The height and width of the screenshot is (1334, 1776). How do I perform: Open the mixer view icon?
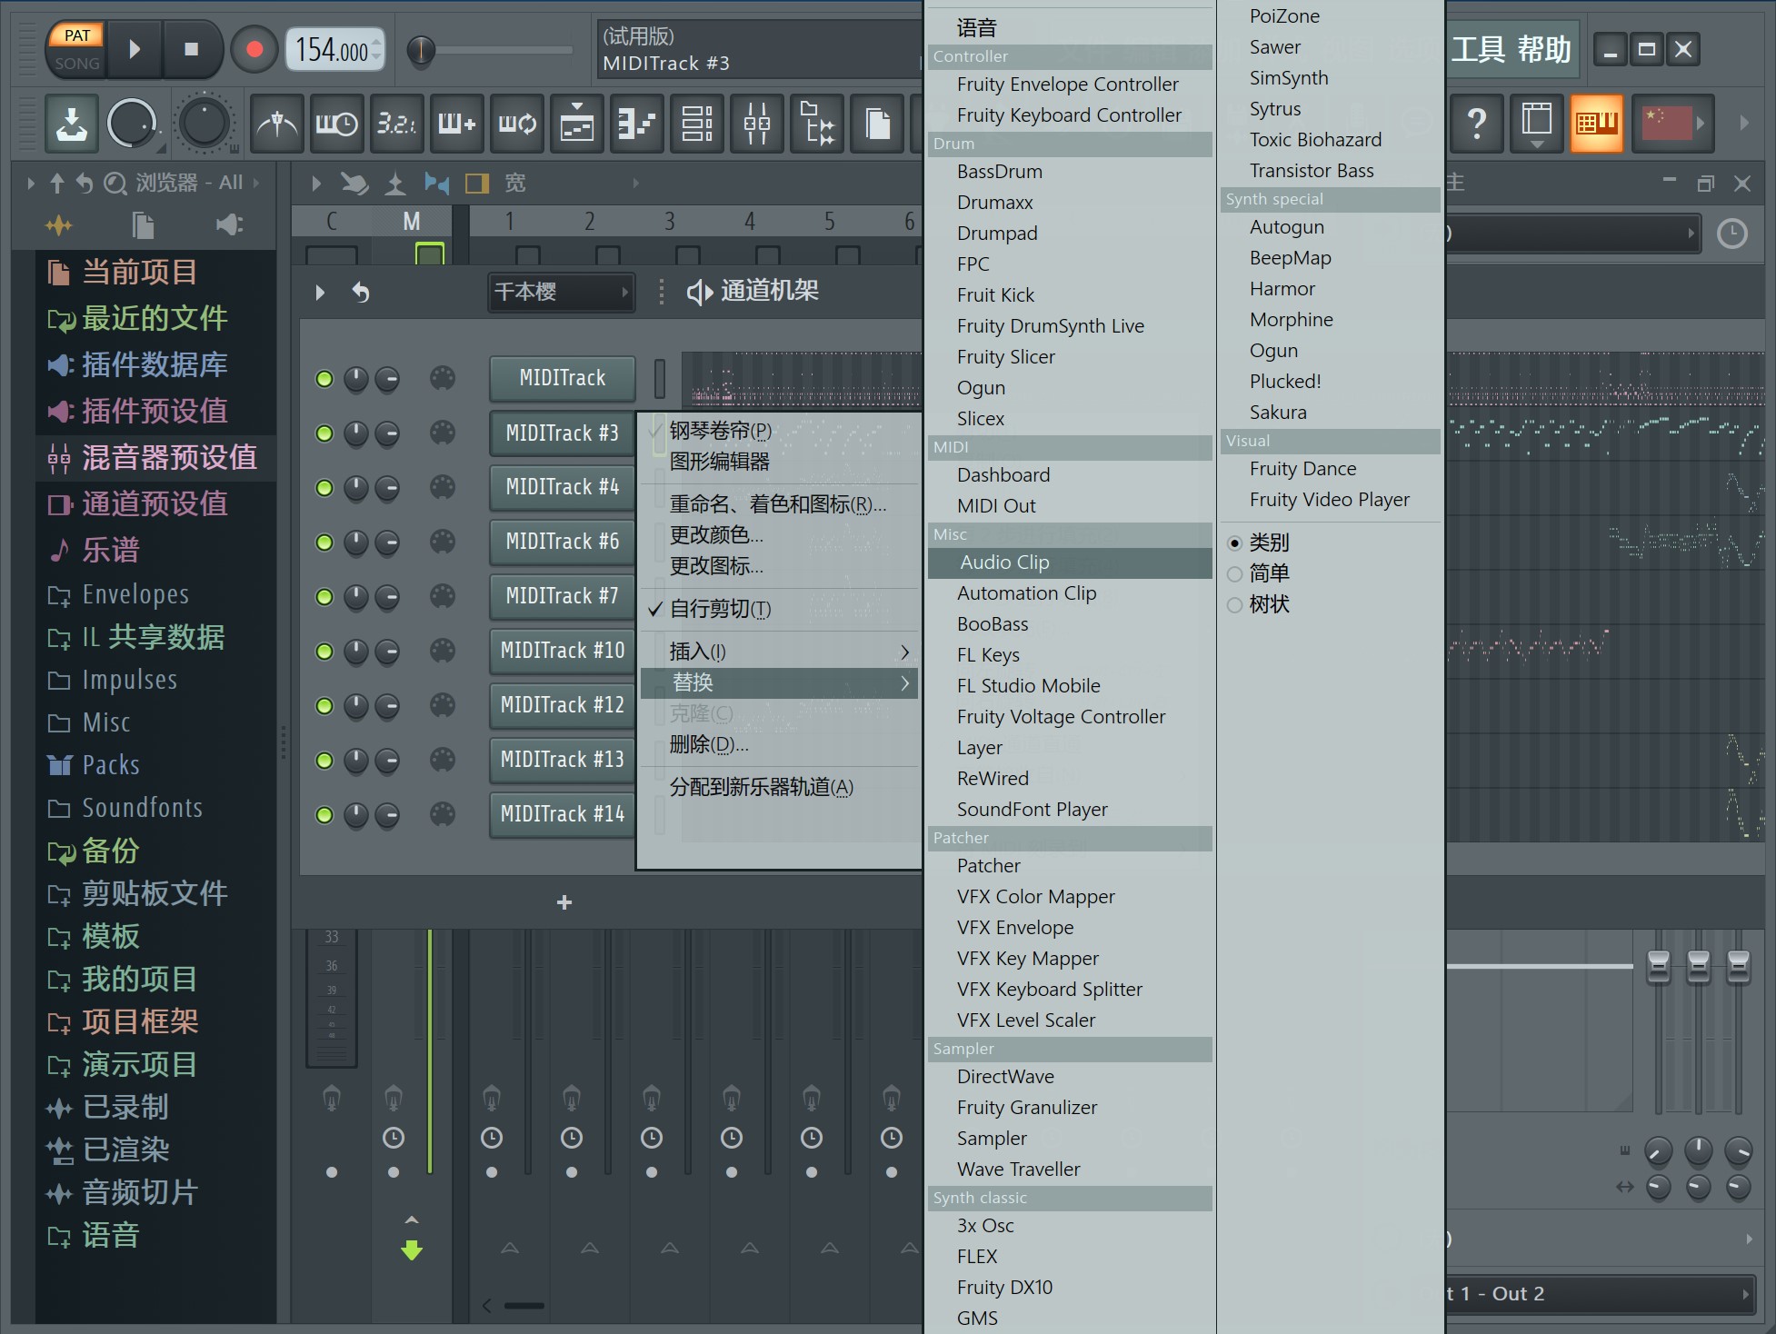pyautogui.click(x=756, y=123)
